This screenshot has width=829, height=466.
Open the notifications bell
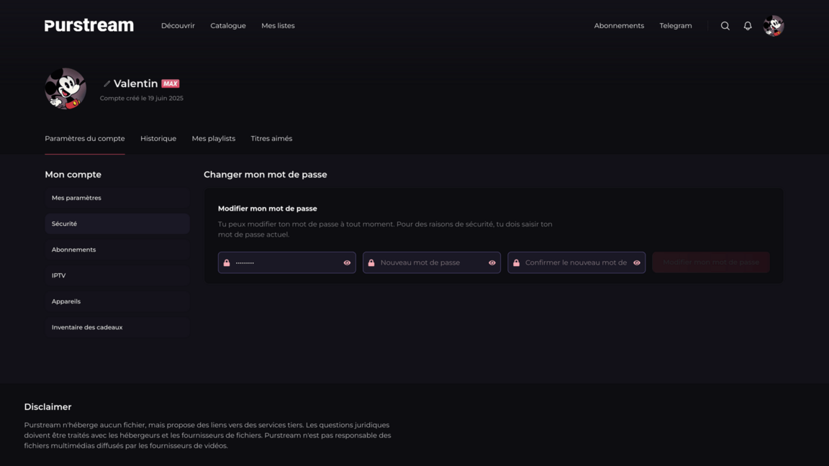[x=748, y=26]
